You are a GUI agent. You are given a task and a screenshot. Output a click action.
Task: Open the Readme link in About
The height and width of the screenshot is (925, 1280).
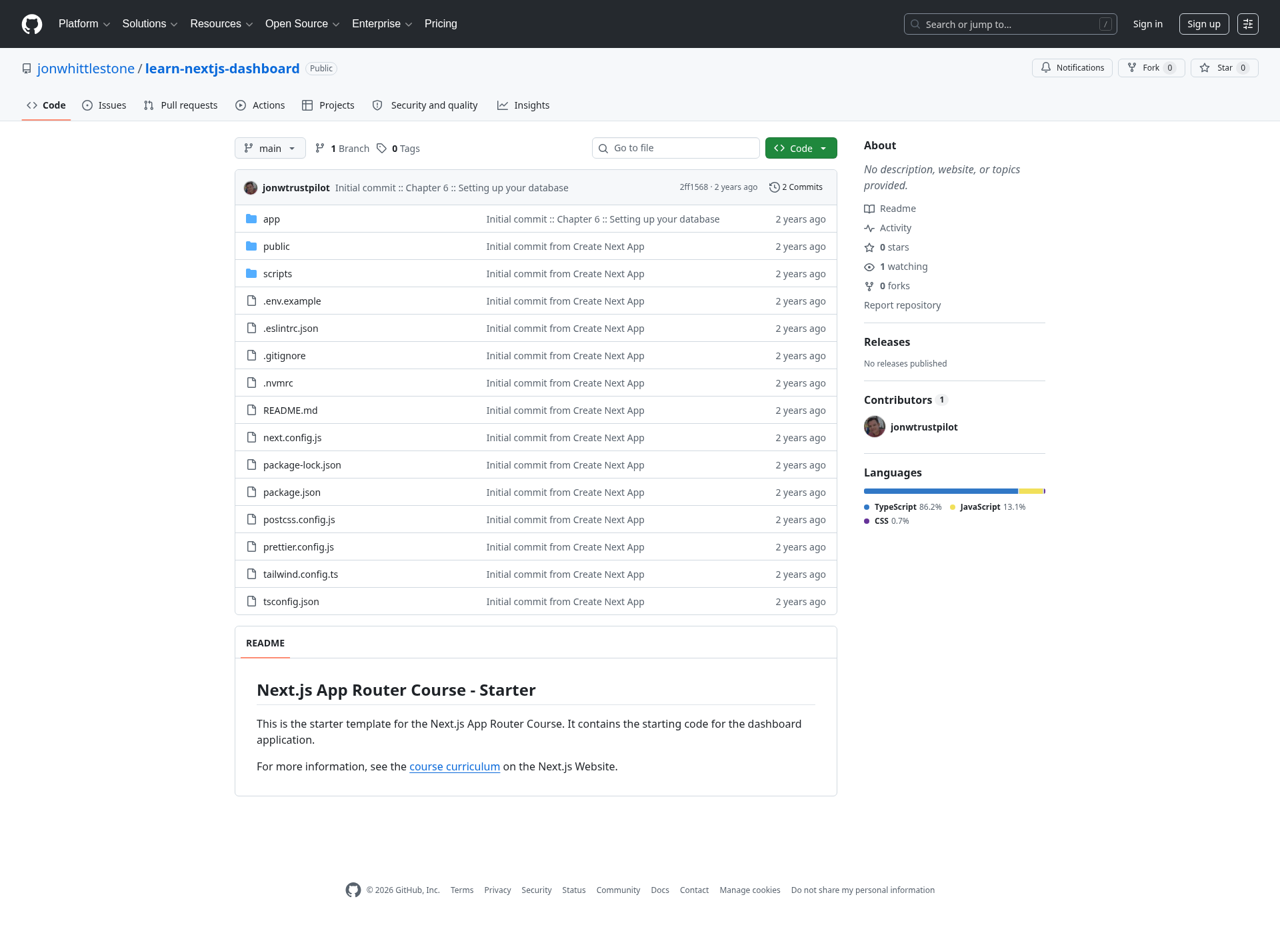[890, 209]
